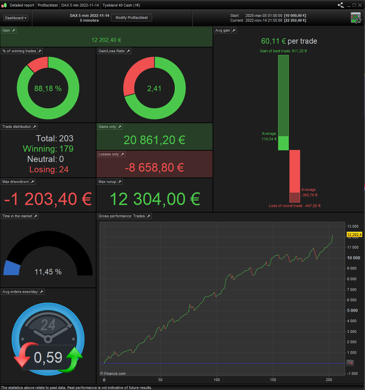This screenshot has height=390, width=365.
Task: Click the 0,59 orders per day clock gauge
Action: coord(48,339)
